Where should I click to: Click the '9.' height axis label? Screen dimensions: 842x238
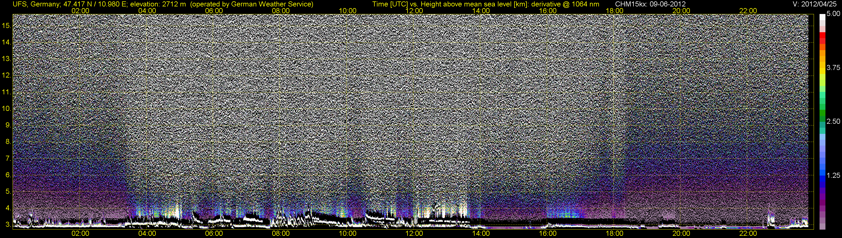coord(8,125)
